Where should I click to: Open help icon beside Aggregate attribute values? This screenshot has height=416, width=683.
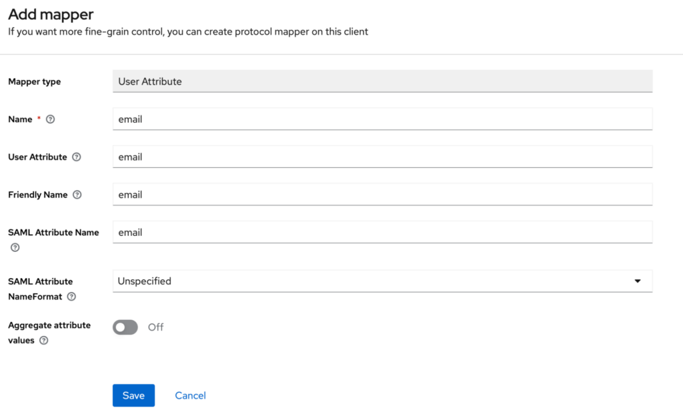(43, 341)
